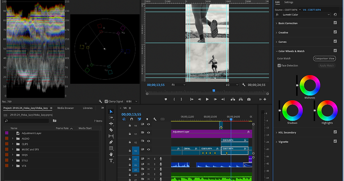Hide track V4 with the eye toggle
The image size is (344, 181).
click(149, 125)
